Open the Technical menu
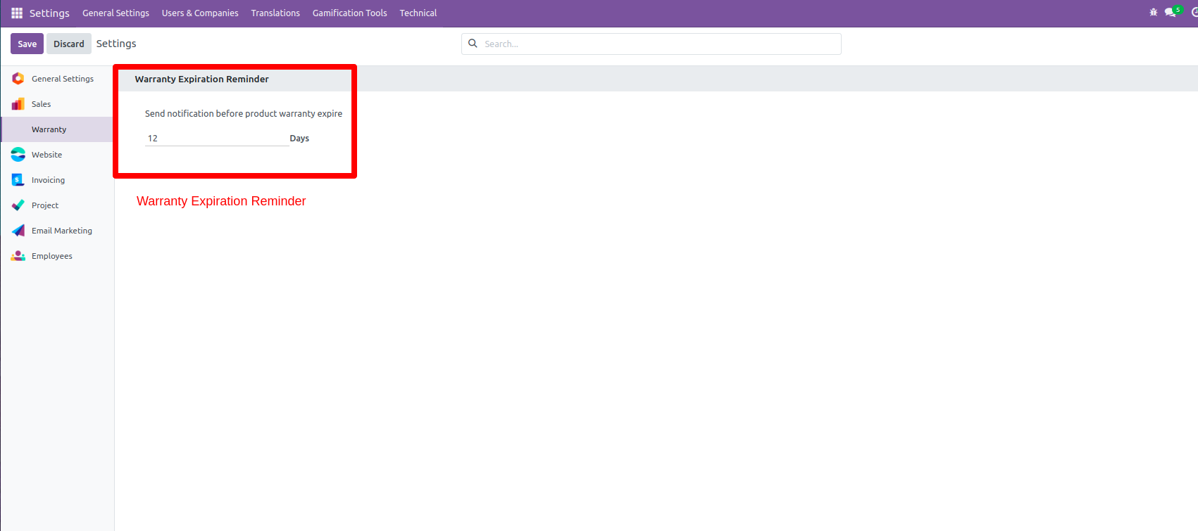The width and height of the screenshot is (1198, 531). click(x=418, y=13)
